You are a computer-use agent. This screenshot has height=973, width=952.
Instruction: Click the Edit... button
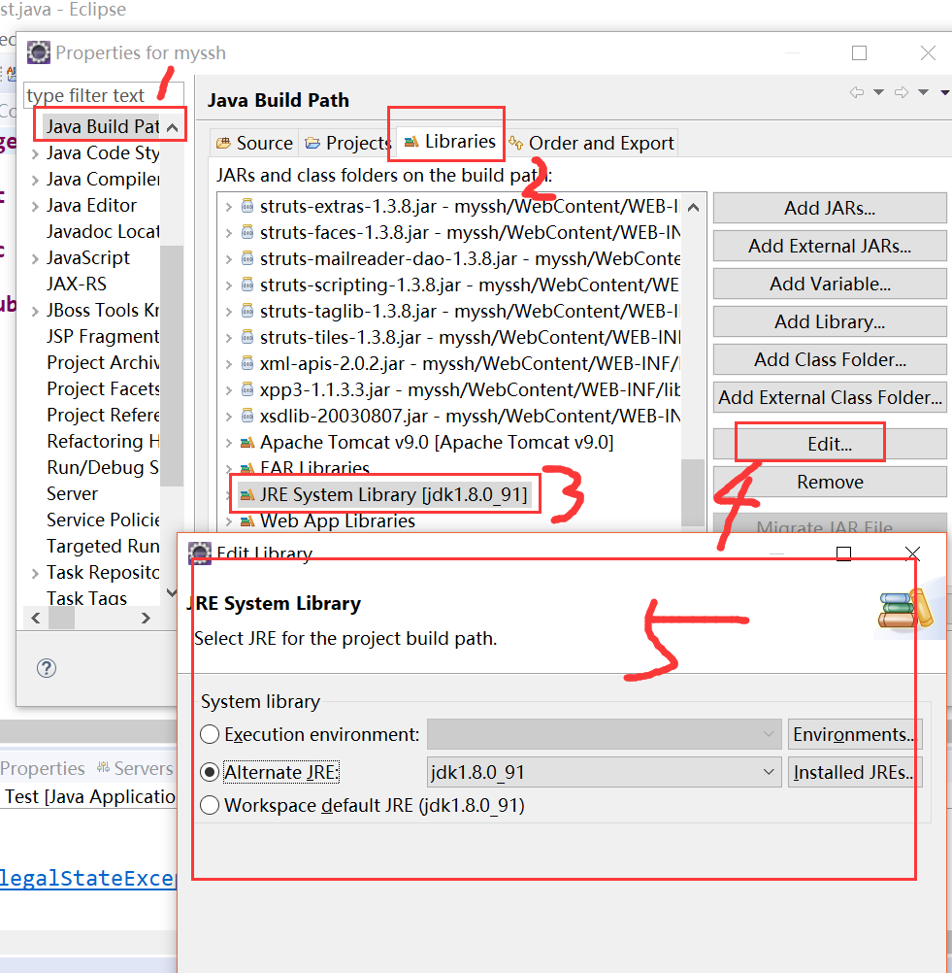[830, 444]
